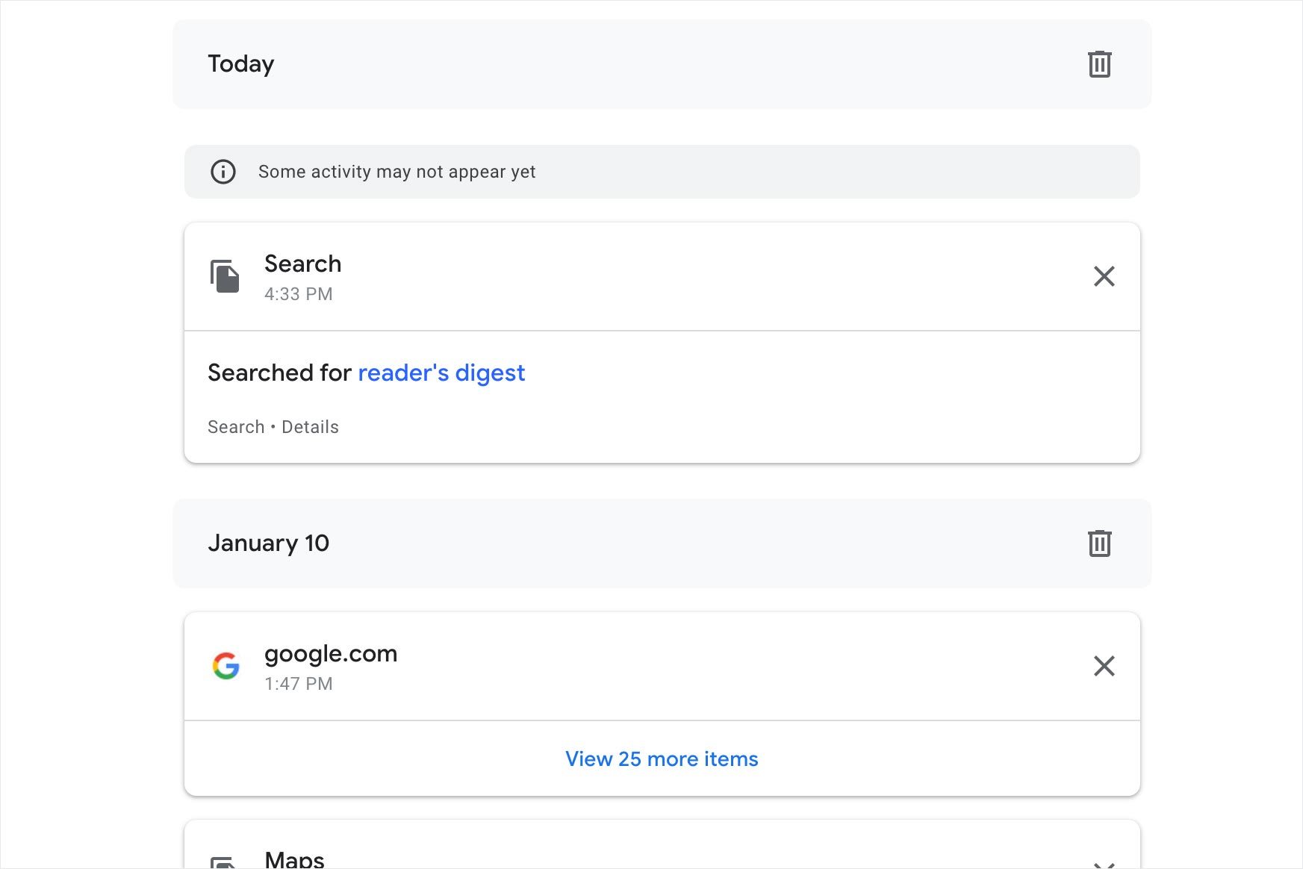Click the 'Some activity may not appear yet' banner
This screenshot has height=869, width=1303.
pos(397,172)
